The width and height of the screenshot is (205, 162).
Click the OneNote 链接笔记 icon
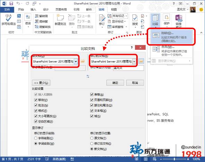pyautogui.click(x=179, y=18)
